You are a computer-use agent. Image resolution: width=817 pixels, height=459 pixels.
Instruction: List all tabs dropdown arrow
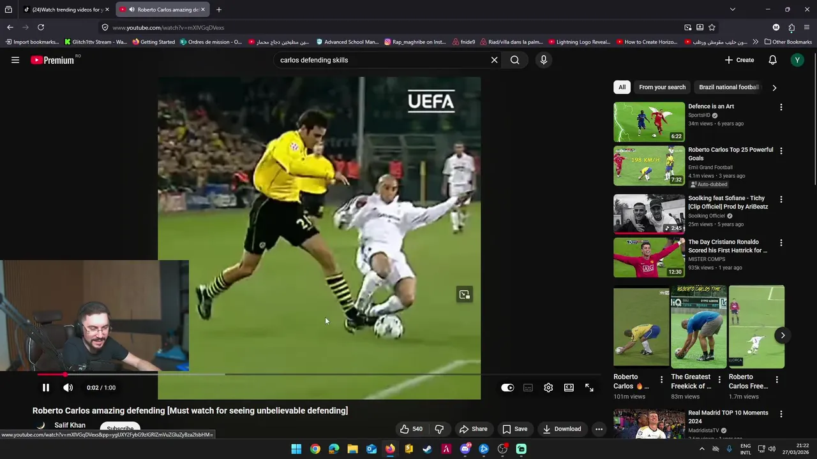[732, 10]
